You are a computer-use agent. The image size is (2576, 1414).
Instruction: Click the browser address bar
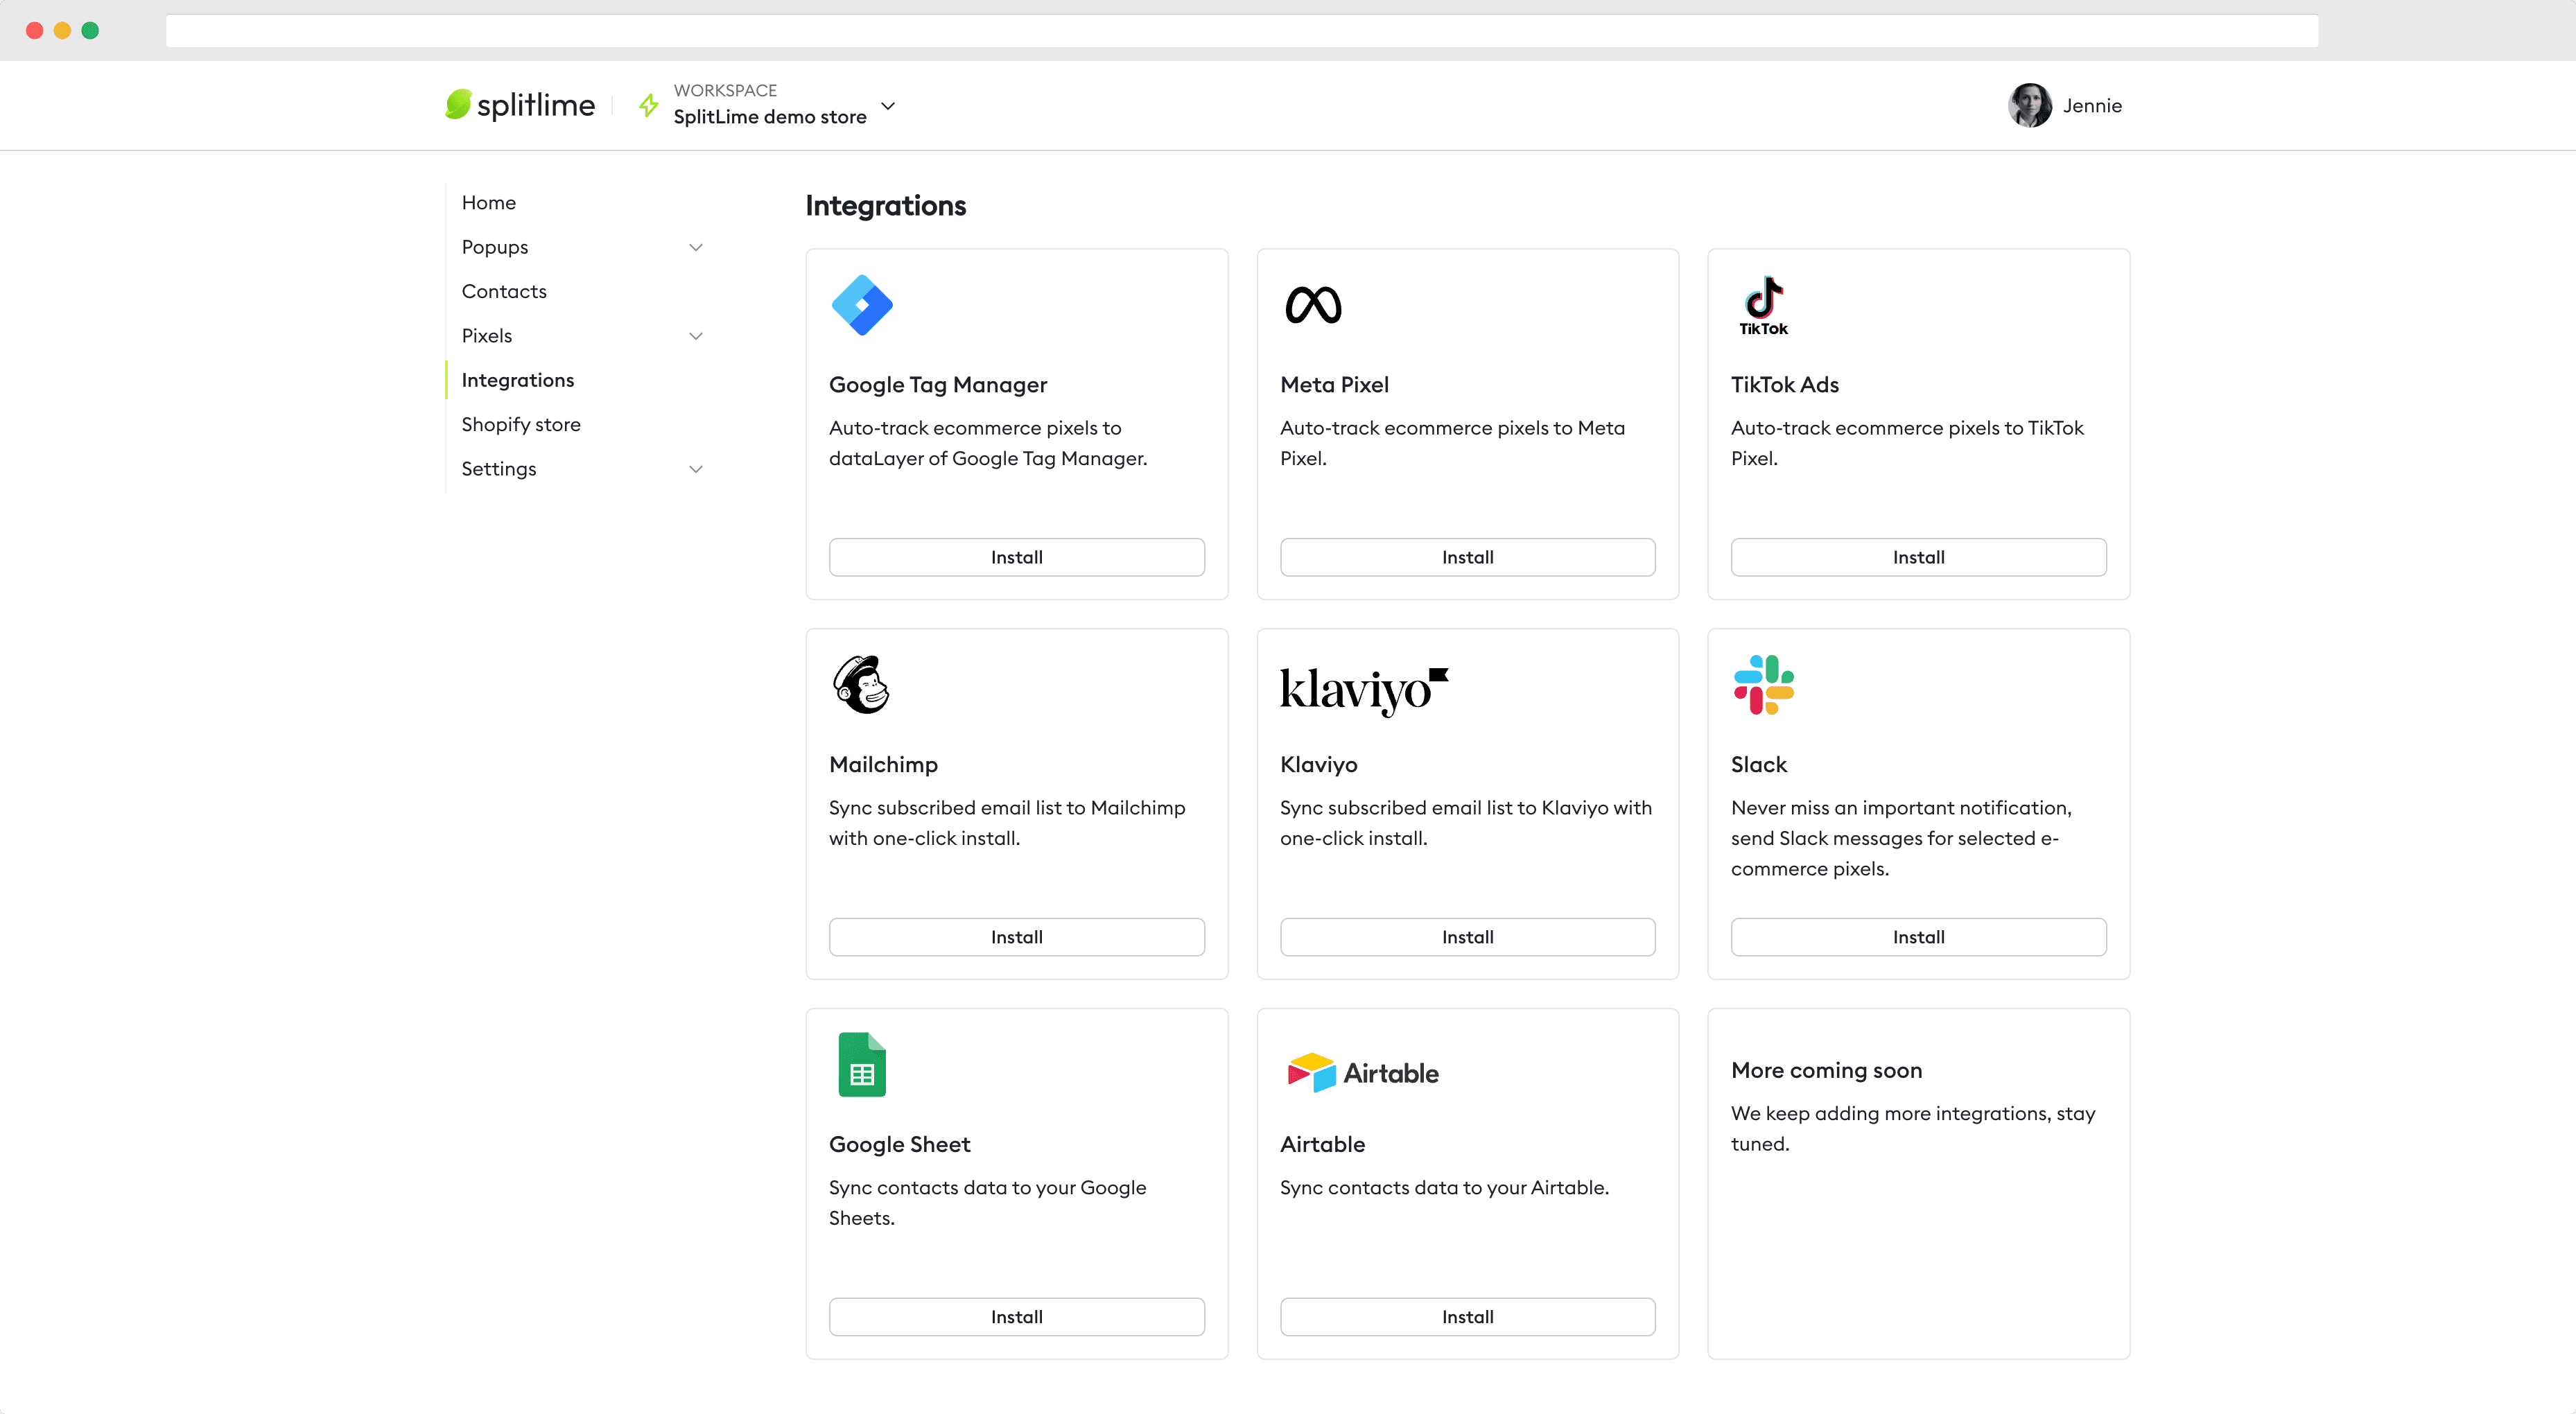pyautogui.click(x=1241, y=30)
